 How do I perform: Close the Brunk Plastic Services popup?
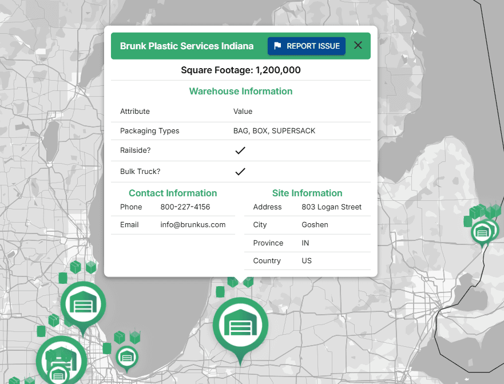[x=358, y=45]
